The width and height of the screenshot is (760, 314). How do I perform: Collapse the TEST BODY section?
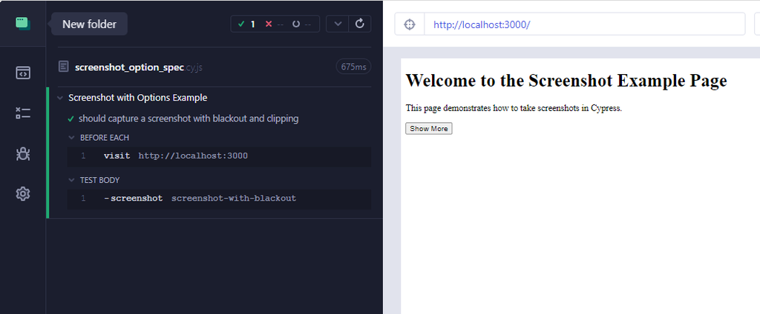point(72,181)
